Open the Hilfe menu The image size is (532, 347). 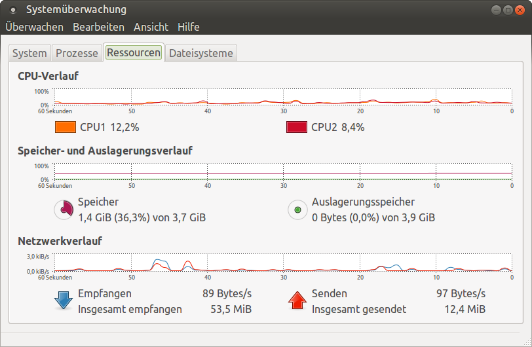point(188,27)
